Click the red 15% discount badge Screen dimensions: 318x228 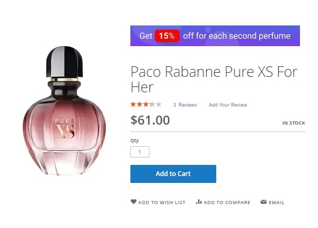tap(167, 36)
